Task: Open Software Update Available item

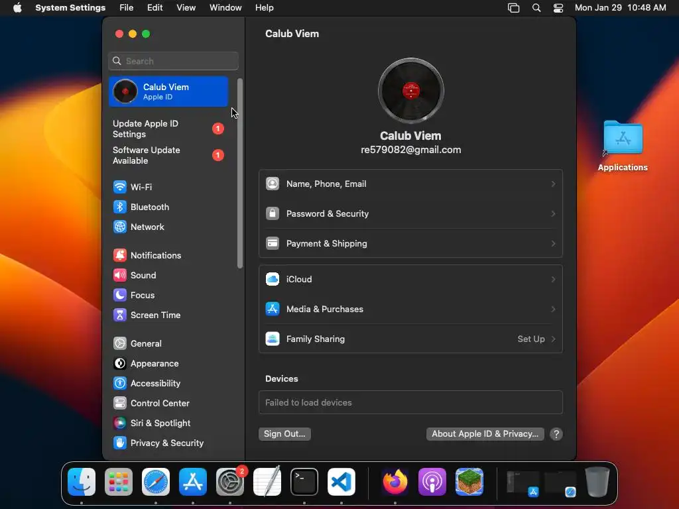Action: click(x=168, y=155)
